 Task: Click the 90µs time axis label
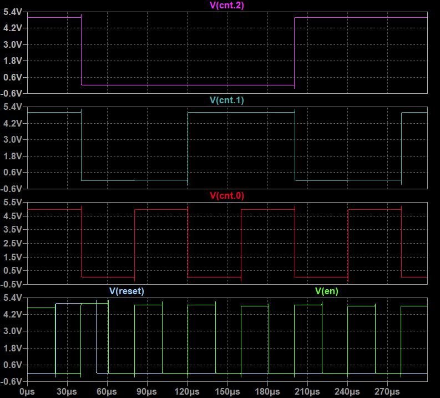[x=147, y=391]
